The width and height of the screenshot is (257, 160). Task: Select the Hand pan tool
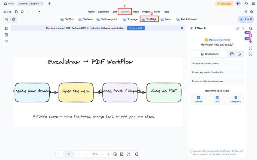coord(14,19)
